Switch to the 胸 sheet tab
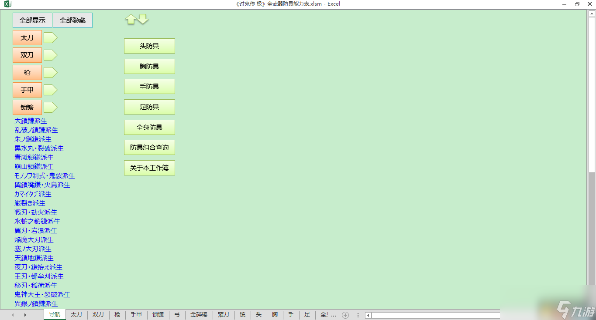The height and width of the screenshot is (320, 596). 275,314
